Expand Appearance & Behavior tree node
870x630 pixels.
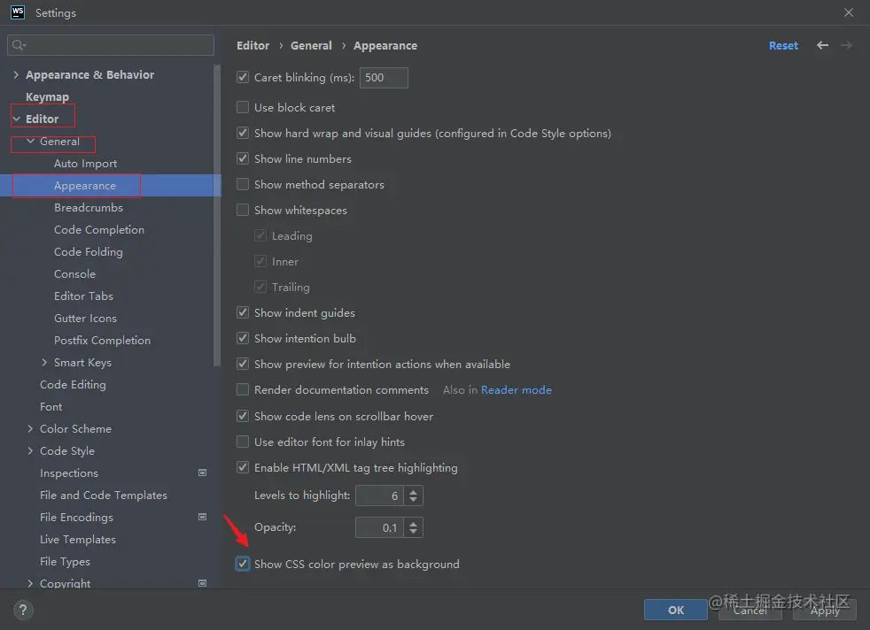point(16,75)
